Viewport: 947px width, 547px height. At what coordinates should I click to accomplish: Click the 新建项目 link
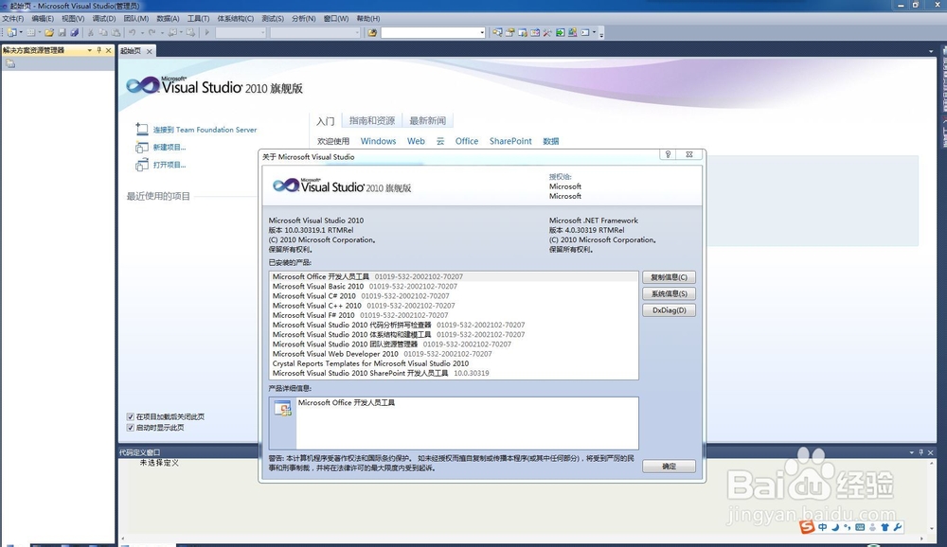[x=170, y=148]
